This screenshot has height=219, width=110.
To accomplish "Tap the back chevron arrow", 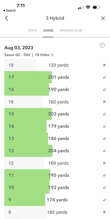I will pyautogui.click(x=6, y=18).
